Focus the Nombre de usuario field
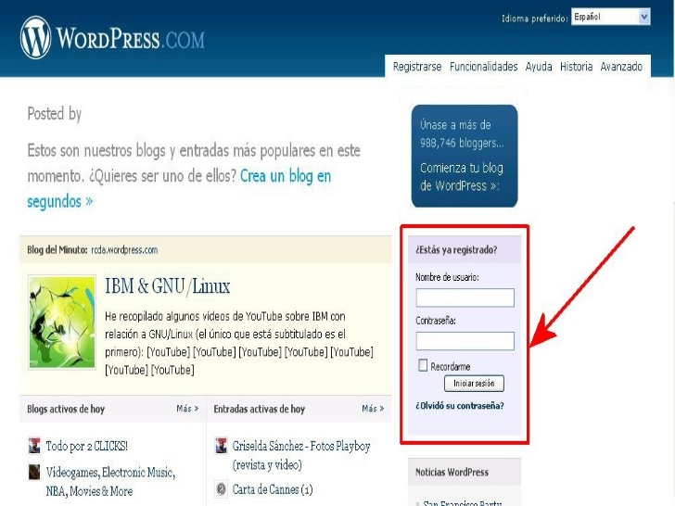 pos(465,297)
